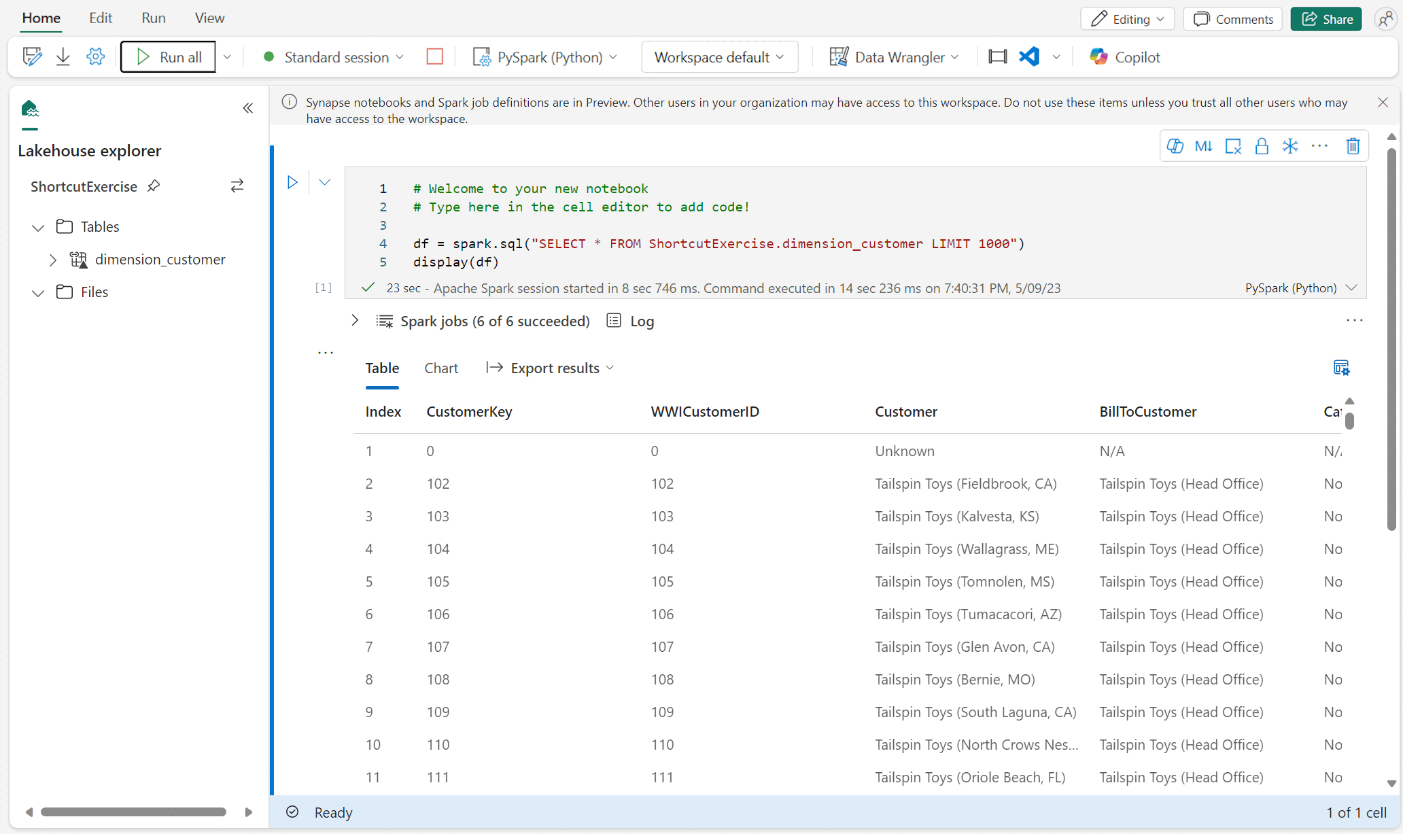The width and height of the screenshot is (1403, 834).
Task: Open the Log view
Action: (630, 321)
